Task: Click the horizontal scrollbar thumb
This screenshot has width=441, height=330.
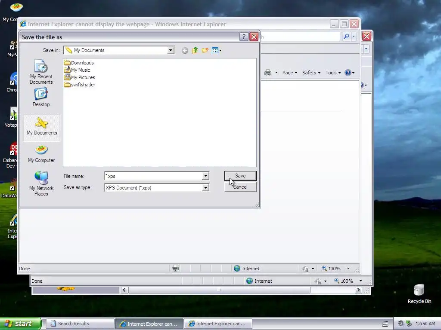Action: (219, 290)
